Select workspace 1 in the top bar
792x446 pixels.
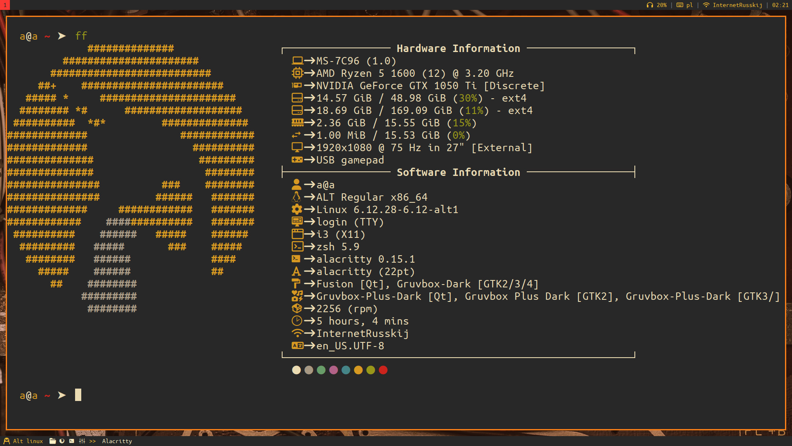(x=5, y=5)
